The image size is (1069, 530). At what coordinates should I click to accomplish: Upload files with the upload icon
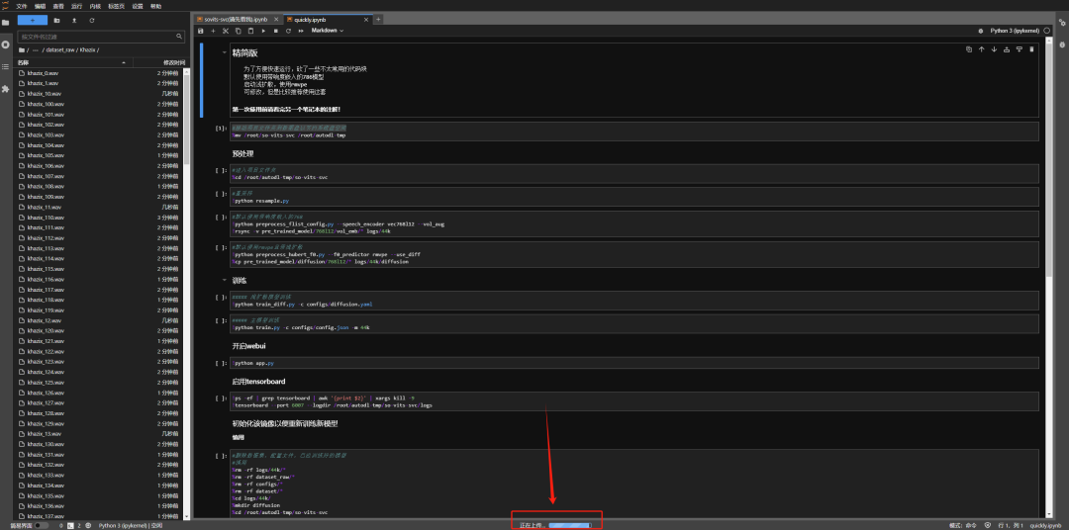point(74,21)
